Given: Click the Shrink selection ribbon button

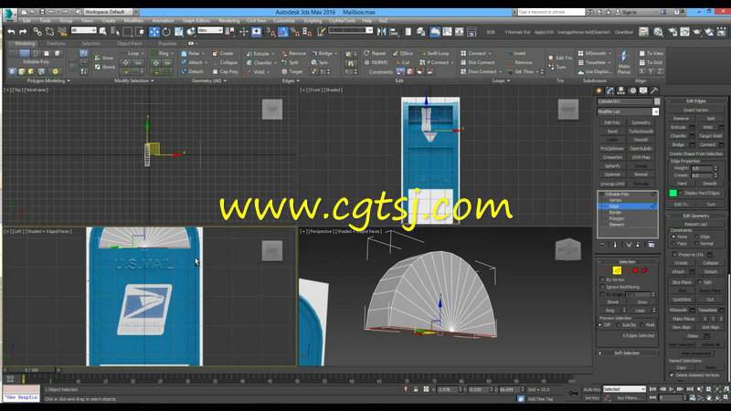Looking at the screenshot, I should pos(104,67).
